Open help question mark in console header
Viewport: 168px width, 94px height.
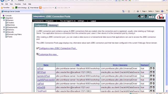click(146, 16)
